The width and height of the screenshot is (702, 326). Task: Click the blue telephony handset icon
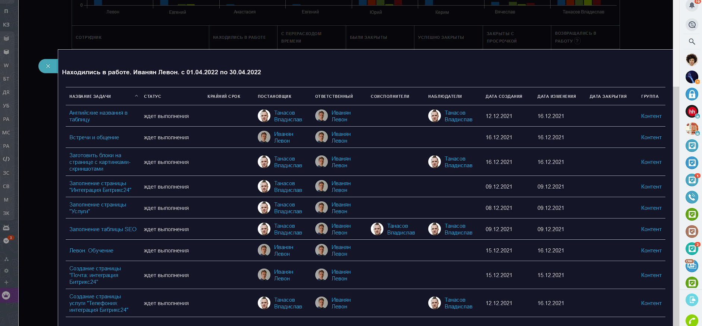(692, 197)
